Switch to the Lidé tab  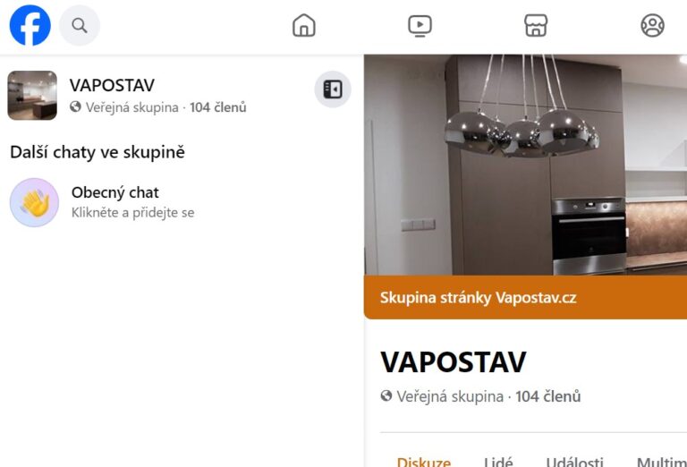[498, 462]
